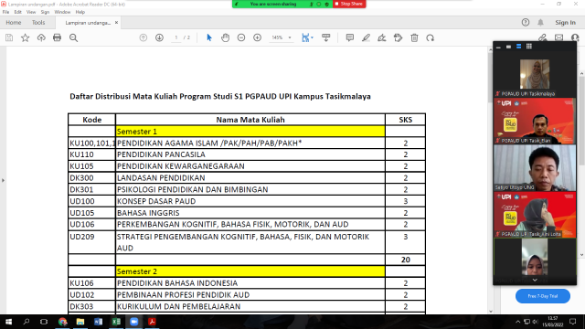Click the Sign In link

565,22
